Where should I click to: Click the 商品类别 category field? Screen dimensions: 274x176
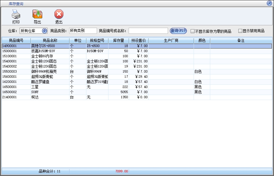(83, 31)
